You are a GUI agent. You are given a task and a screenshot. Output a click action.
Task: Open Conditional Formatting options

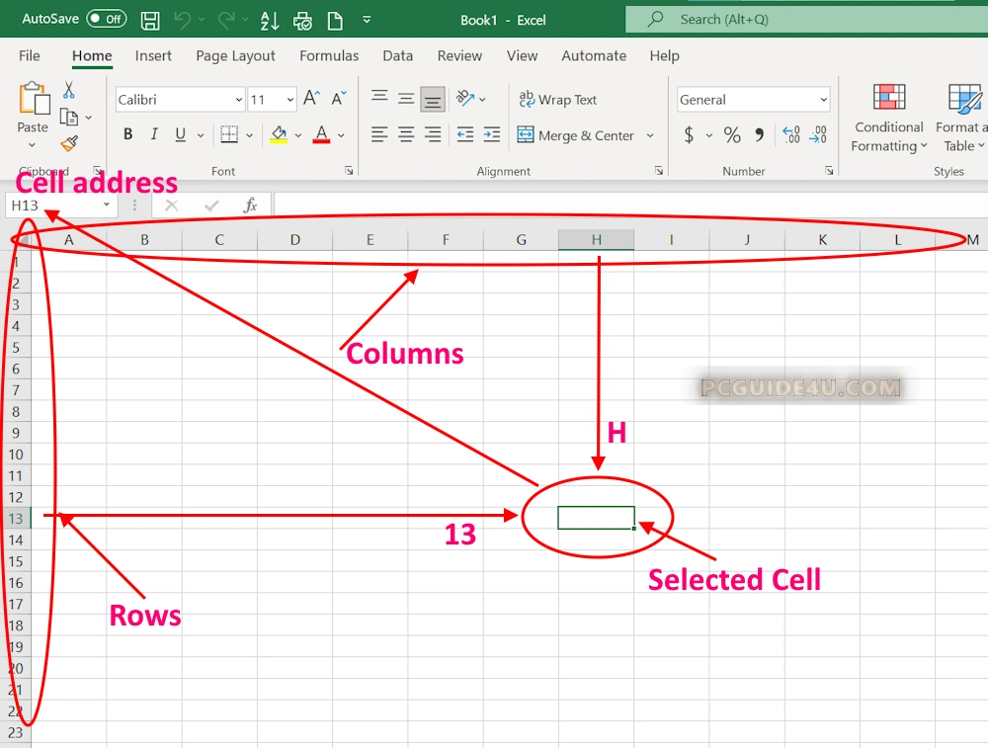tap(889, 119)
